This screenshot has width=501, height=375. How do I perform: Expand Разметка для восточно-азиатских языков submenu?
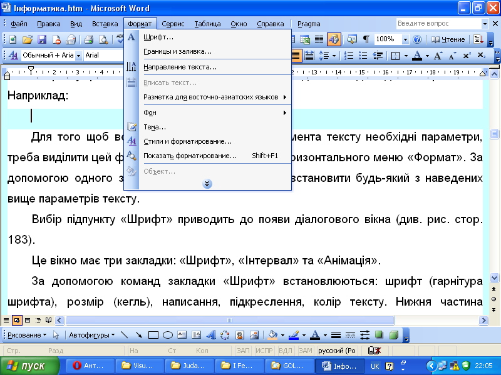208,97
